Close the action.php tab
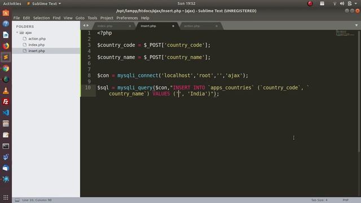Screen dimensions: 361x203 click(217, 26)
